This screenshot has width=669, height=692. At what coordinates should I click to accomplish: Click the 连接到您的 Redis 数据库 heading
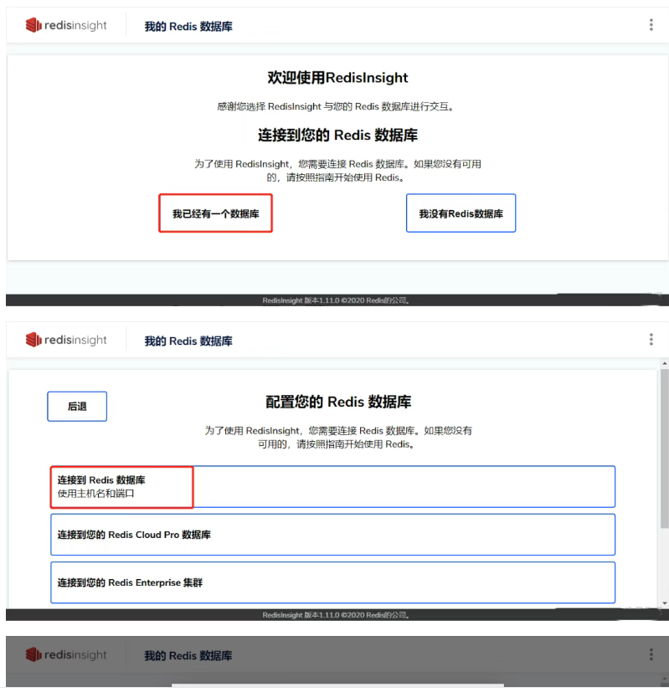point(337,135)
